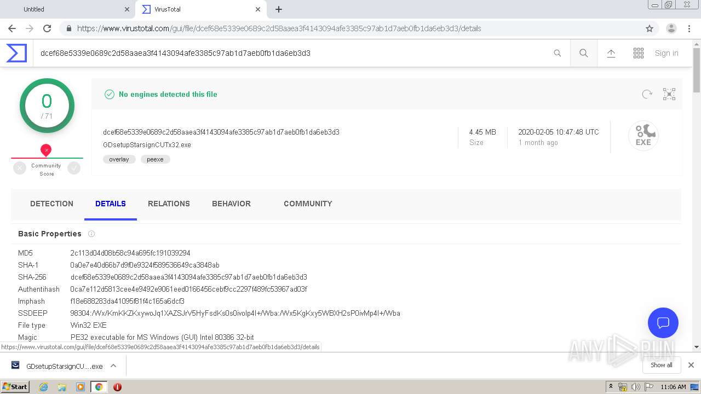Image resolution: width=701 pixels, height=394 pixels.
Task: Vote negative with the X community icon
Action: (x=20, y=169)
